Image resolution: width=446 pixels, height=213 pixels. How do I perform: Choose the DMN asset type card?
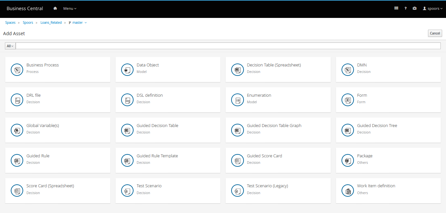tap(388, 69)
